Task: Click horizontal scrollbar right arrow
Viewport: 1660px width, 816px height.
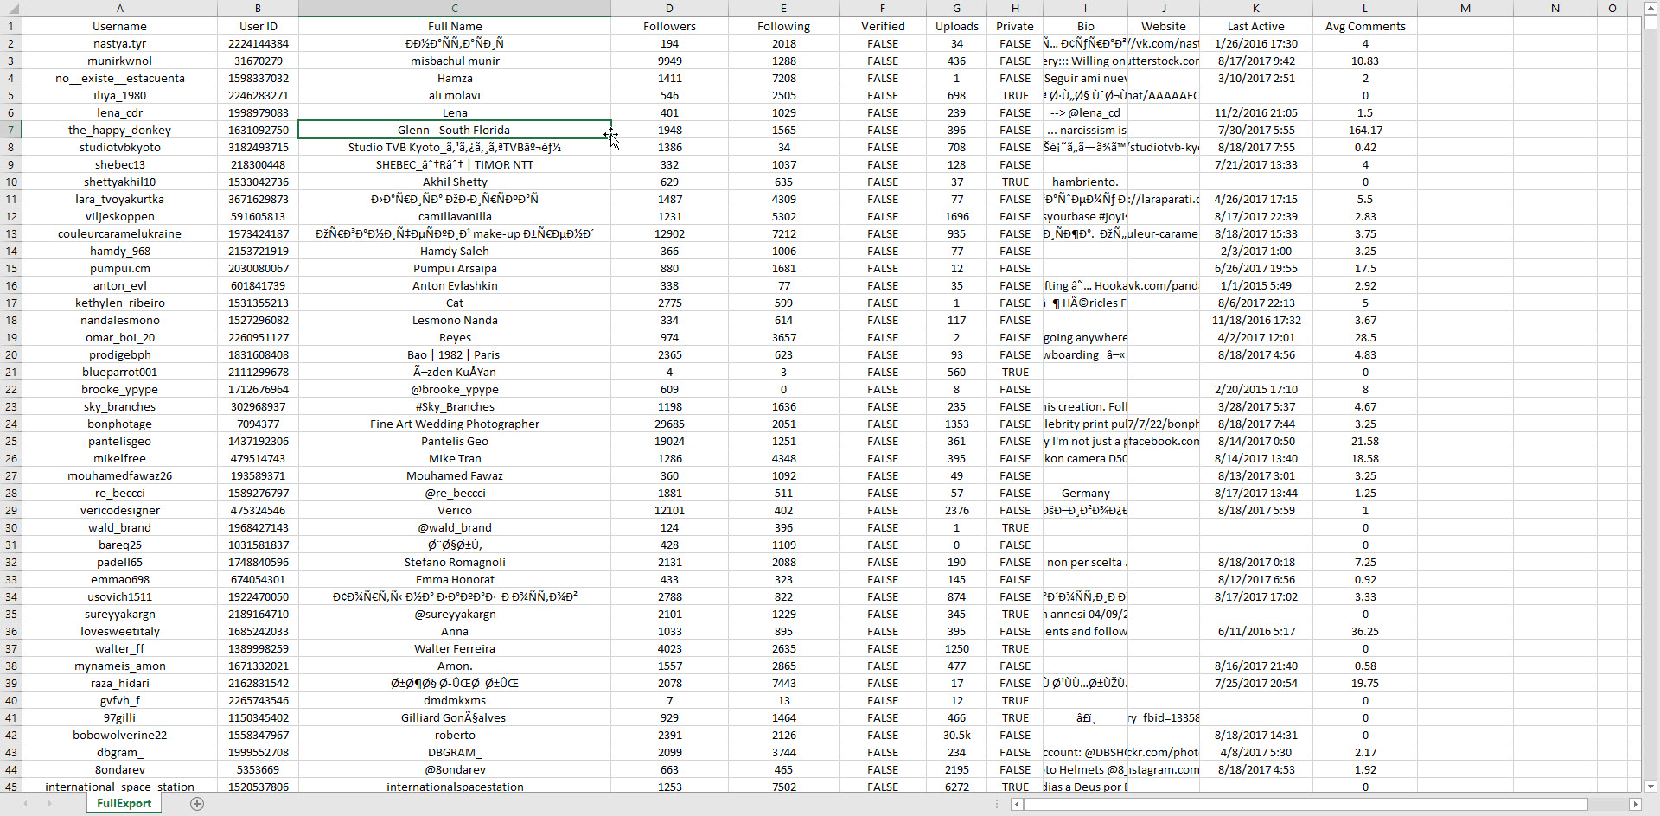Action: (1634, 804)
